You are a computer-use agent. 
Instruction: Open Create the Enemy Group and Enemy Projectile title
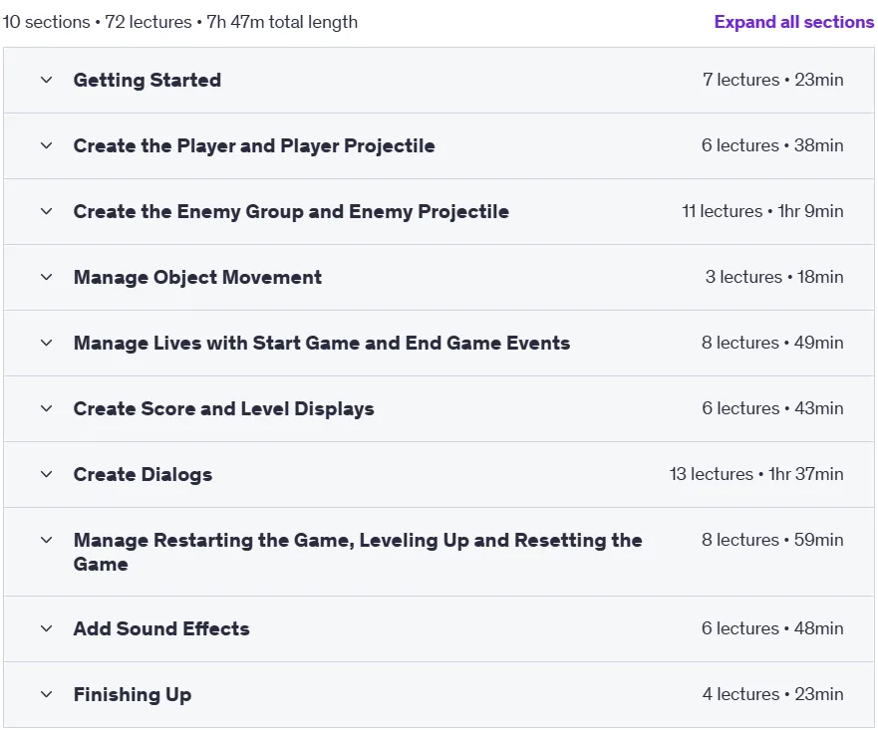291,211
